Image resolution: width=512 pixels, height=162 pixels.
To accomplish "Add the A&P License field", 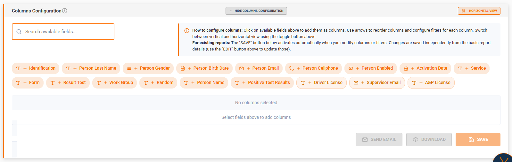I will tap(431, 83).
